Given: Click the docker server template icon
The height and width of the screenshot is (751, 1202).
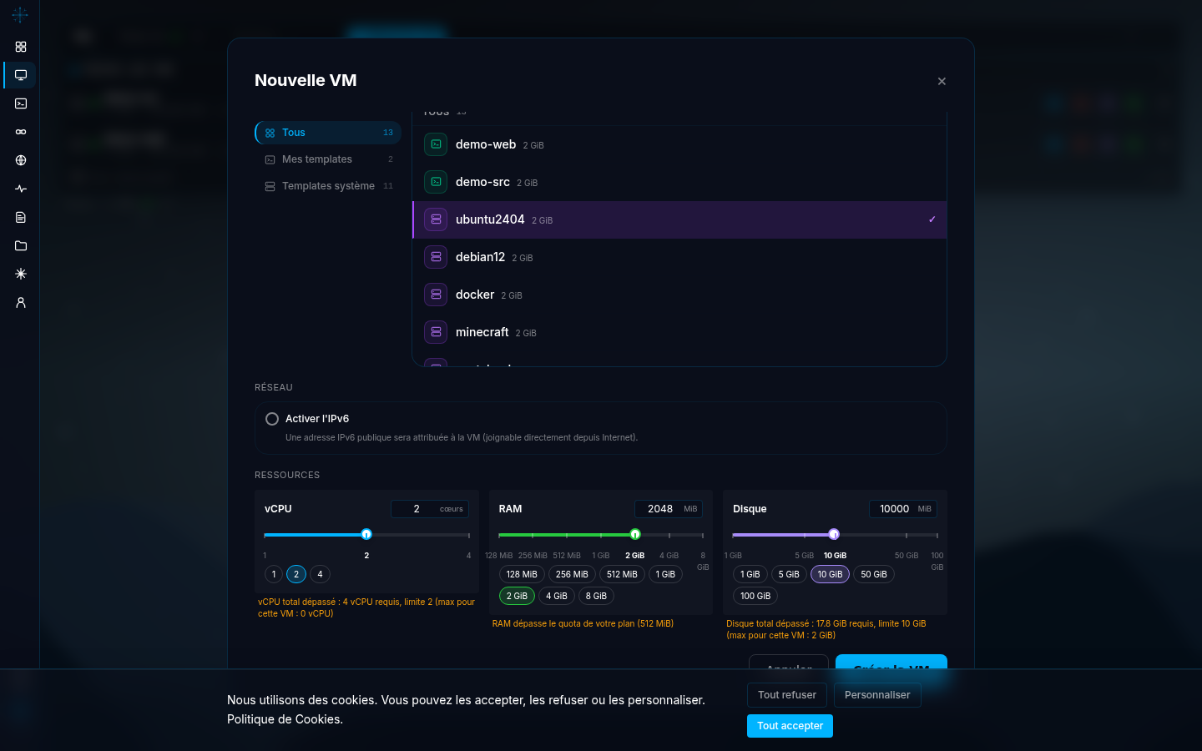Looking at the screenshot, I should (x=436, y=295).
